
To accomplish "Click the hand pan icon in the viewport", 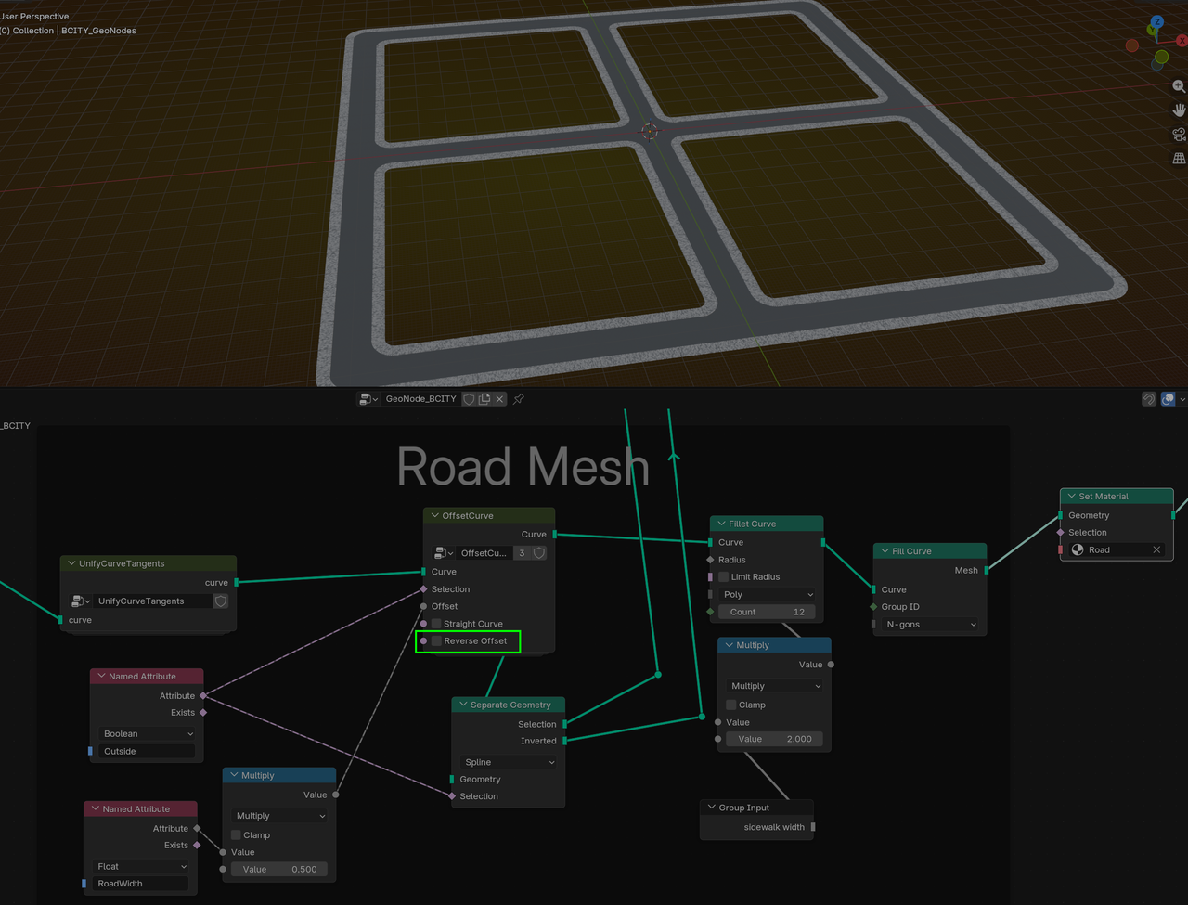I will 1179,110.
